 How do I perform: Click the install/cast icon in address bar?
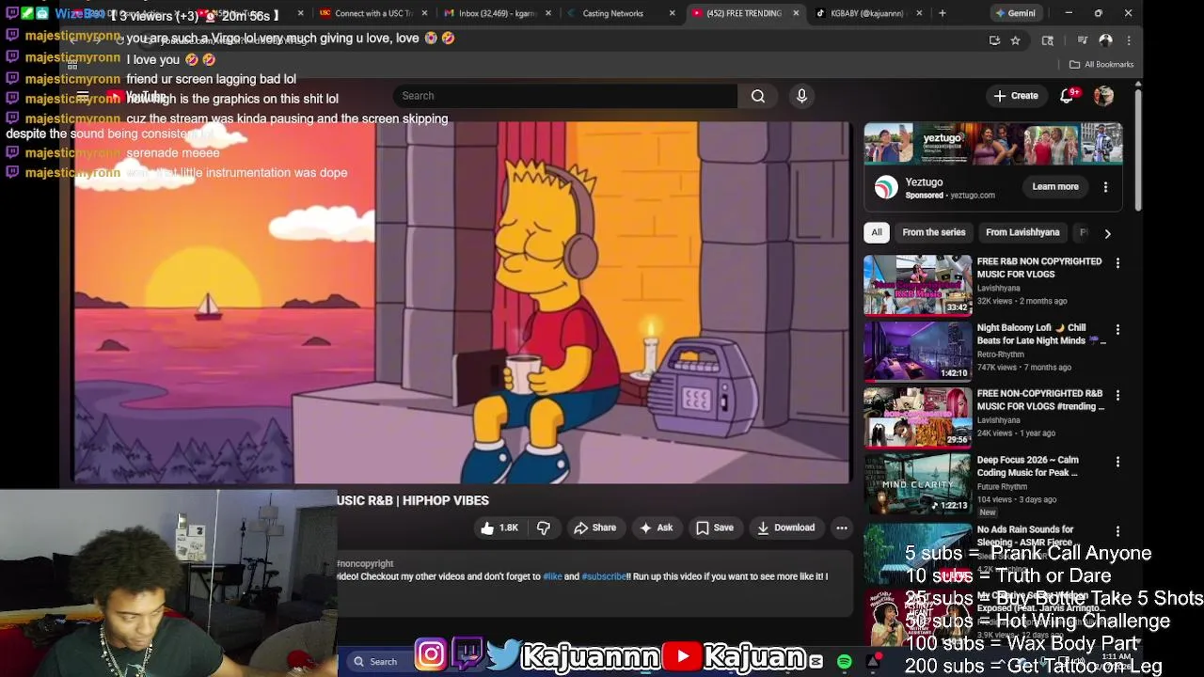pos(994,40)
